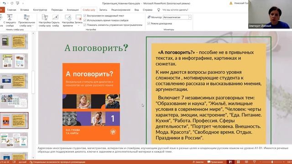Click the Монитор icon in the Мониторы group
The height and width of the screenshot is (164, 292).
pos(149,17)
